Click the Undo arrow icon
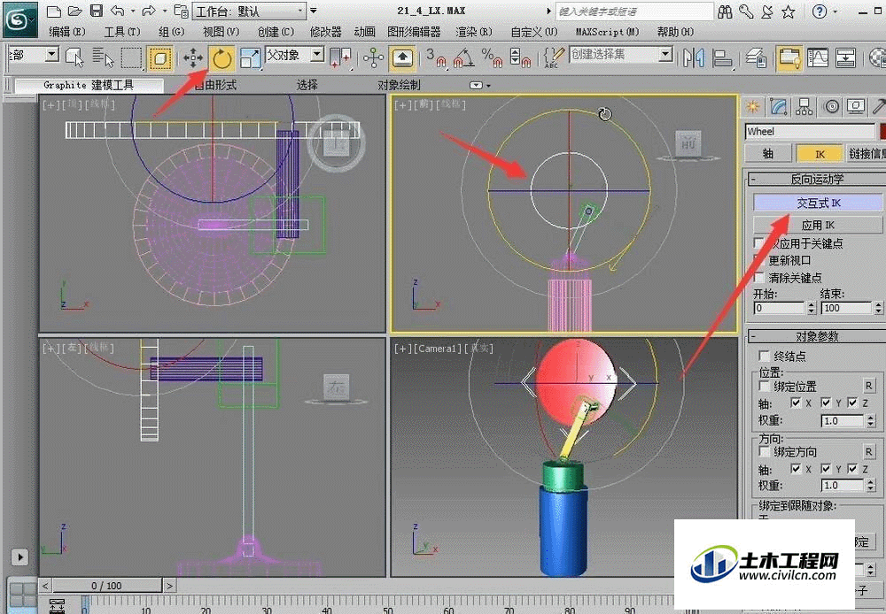 tap(118, 11)
